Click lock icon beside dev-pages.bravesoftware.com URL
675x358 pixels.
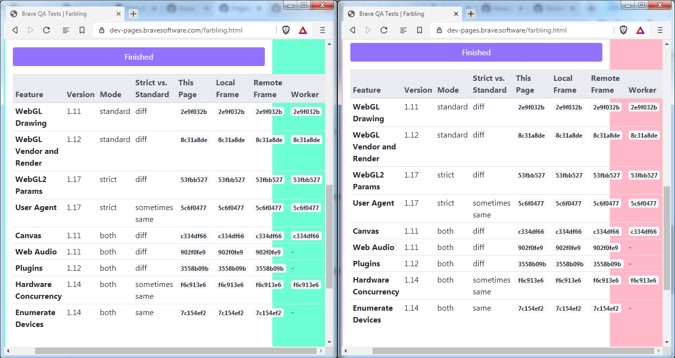102,30
